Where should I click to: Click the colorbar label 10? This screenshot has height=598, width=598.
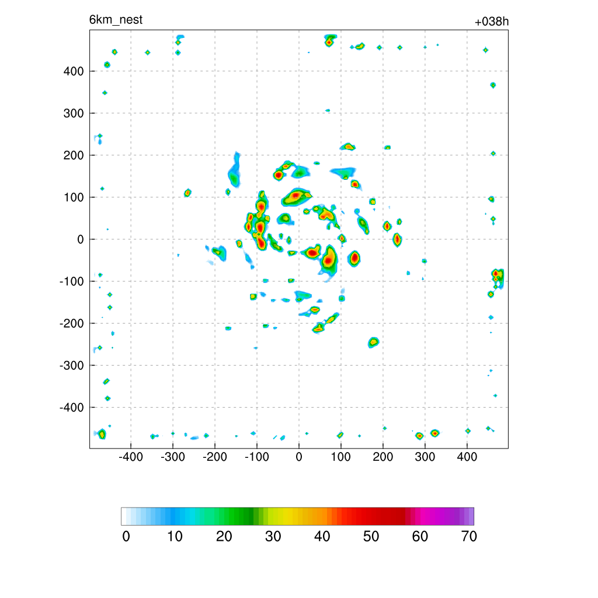click(175, 536)
